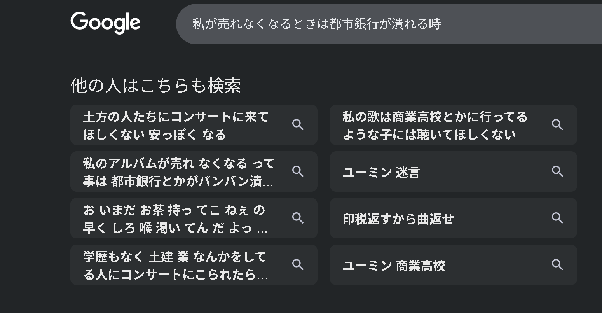Click the search icon next to 学歴もなく 土建業 suggestion
This screenshot has width=602, height=313.
point(298,265)
